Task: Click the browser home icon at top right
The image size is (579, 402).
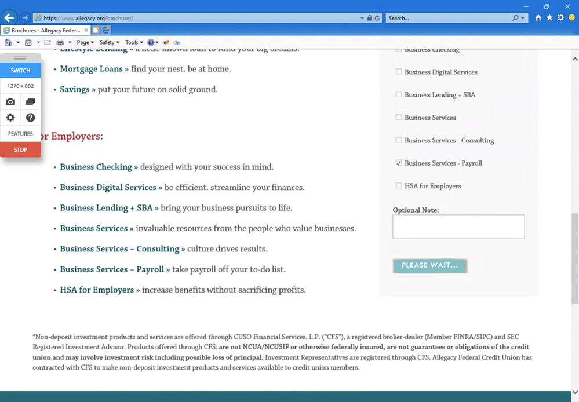Action: 538,18
